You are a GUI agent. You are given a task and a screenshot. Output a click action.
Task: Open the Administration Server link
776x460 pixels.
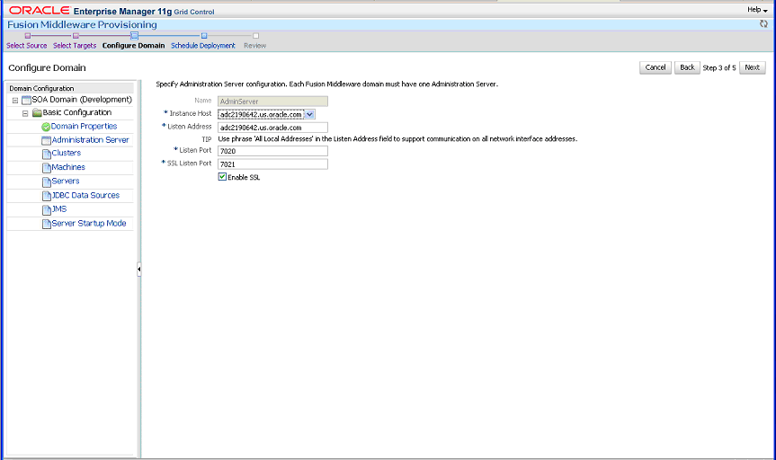pyautogui.click(x=90, y=140)
